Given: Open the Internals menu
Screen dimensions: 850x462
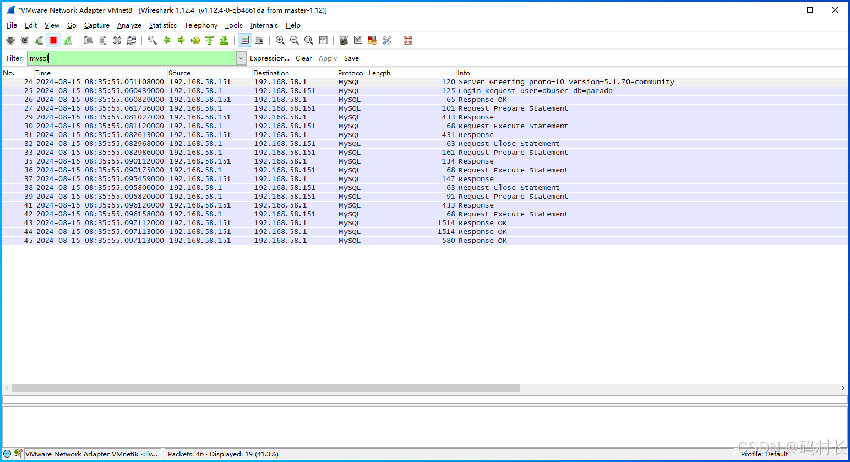Looking at the screenshot, I should 264,25.
